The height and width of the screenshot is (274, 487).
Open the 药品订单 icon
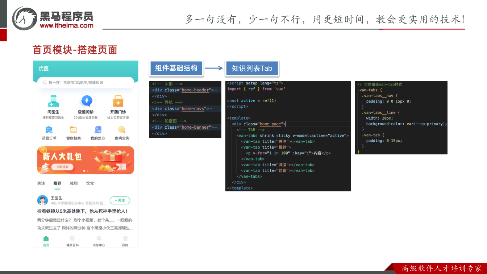click(49, 130)
